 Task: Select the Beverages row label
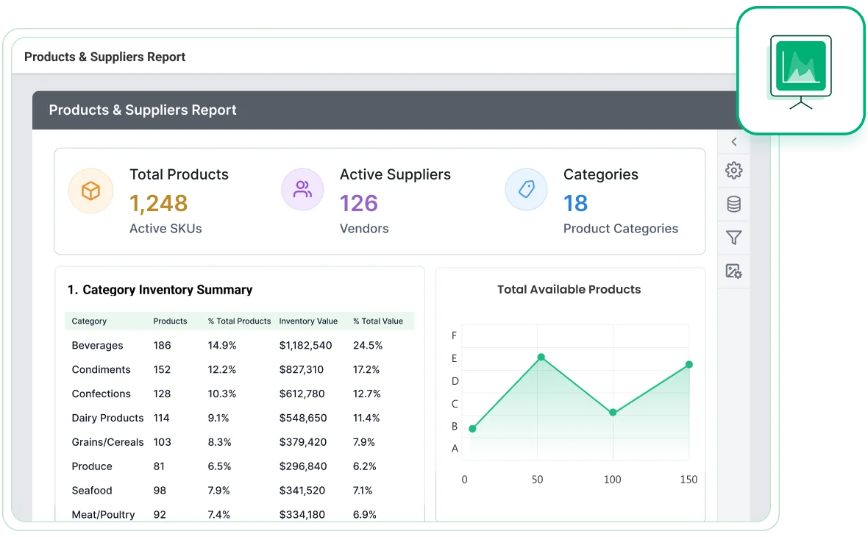pyautogui.click(x=97, y=346)
